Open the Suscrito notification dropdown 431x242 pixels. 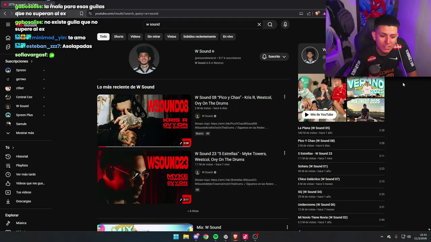click(x=274, y=56)
